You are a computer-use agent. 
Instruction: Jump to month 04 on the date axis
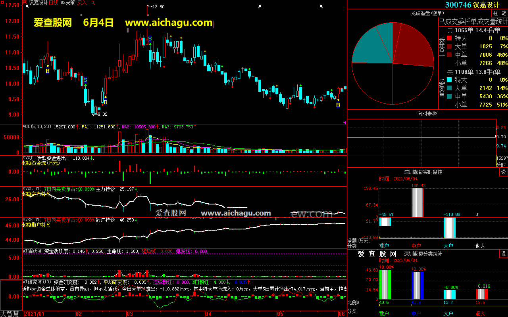click(x=209, y=314)
